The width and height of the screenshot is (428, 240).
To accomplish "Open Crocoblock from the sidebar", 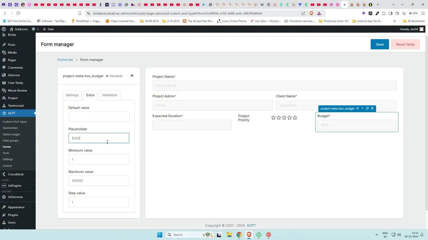I will (16, 174).
